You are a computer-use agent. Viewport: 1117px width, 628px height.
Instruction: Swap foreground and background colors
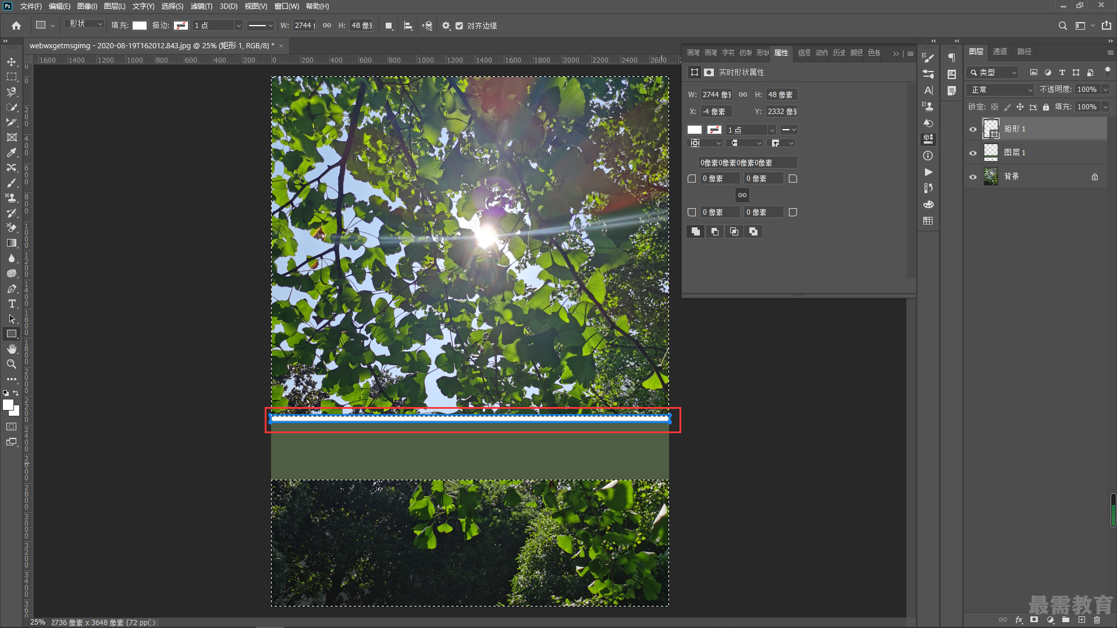point(16,393)
